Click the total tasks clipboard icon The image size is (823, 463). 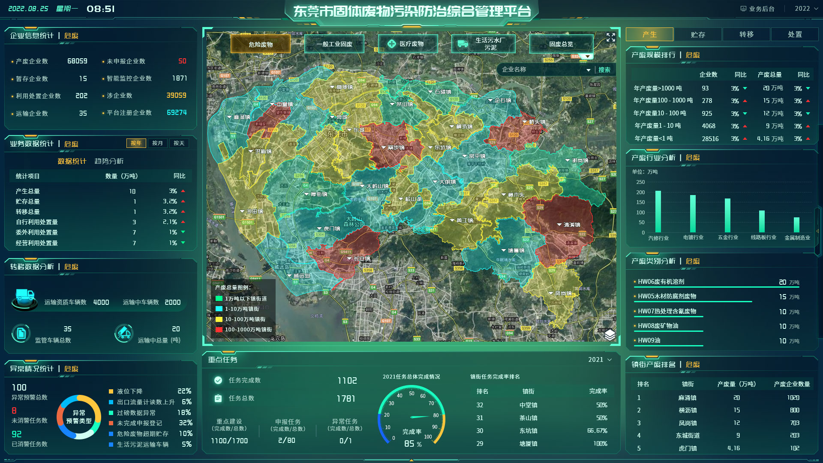218,398
